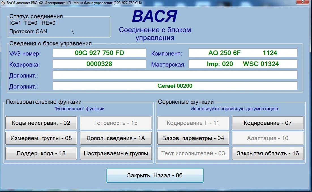Open 'Настраиваемые группы' button

coord(116,153)
